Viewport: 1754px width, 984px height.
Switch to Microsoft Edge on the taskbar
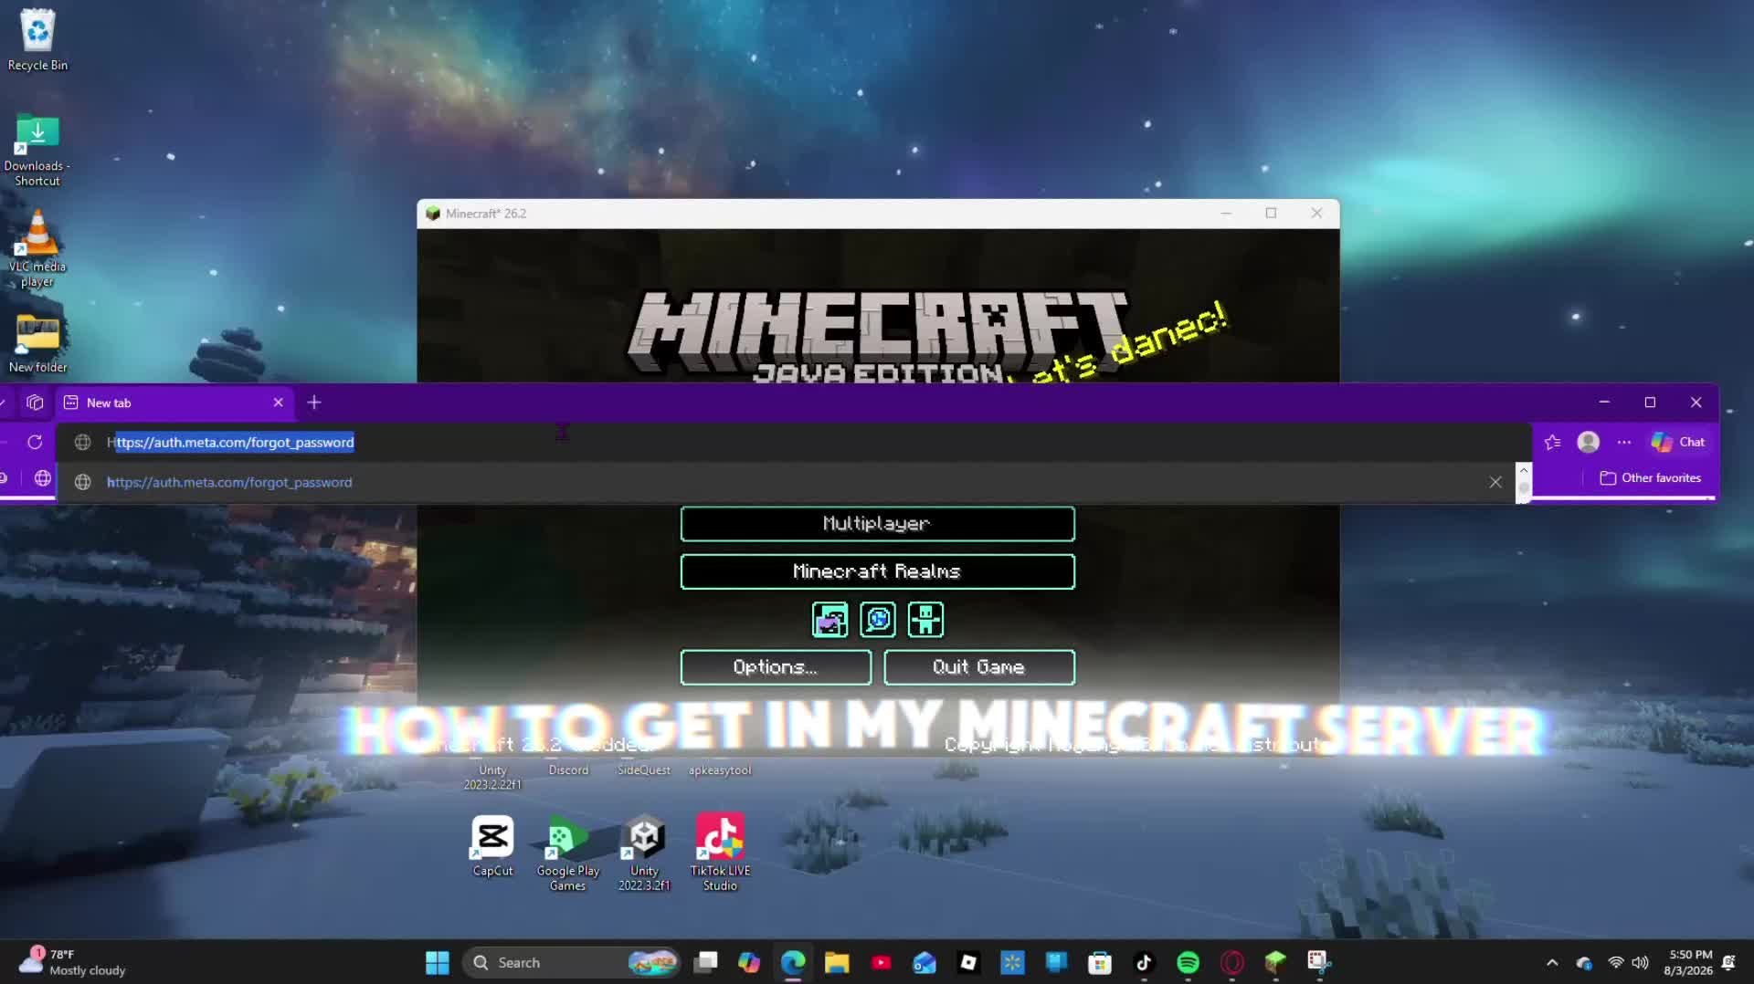pos(793,962)
